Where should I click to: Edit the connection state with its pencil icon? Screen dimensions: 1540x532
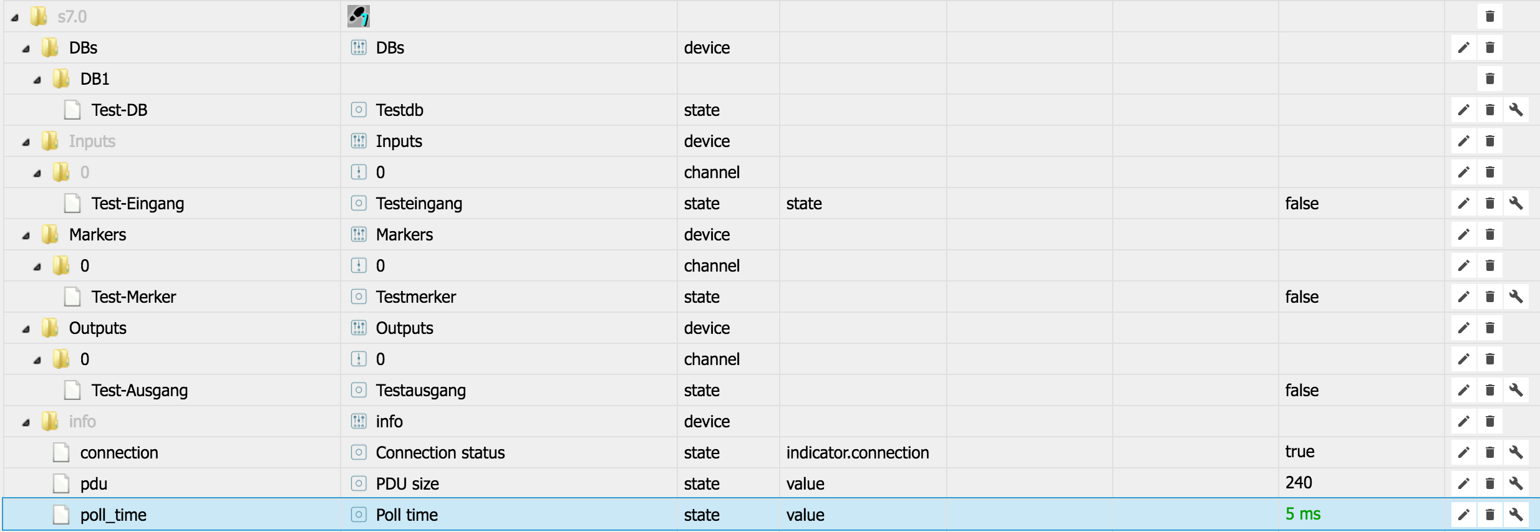[x=1463, y=453]
